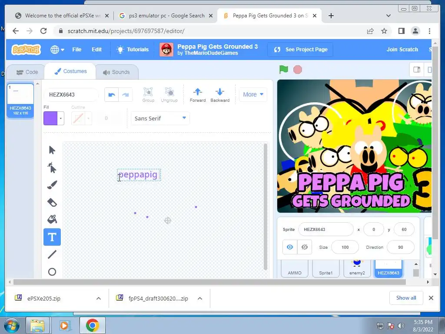Switch to the Sounds tab

(116, 72)
